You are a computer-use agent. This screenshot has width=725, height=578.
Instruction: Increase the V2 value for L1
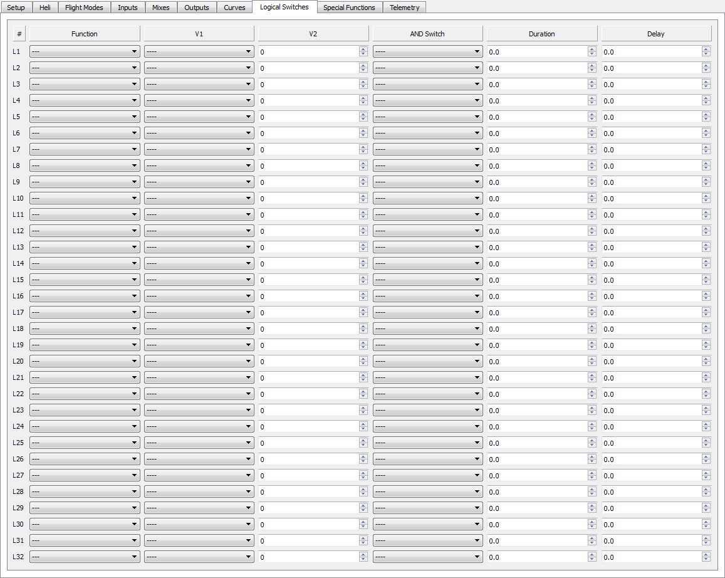[363, 50]
